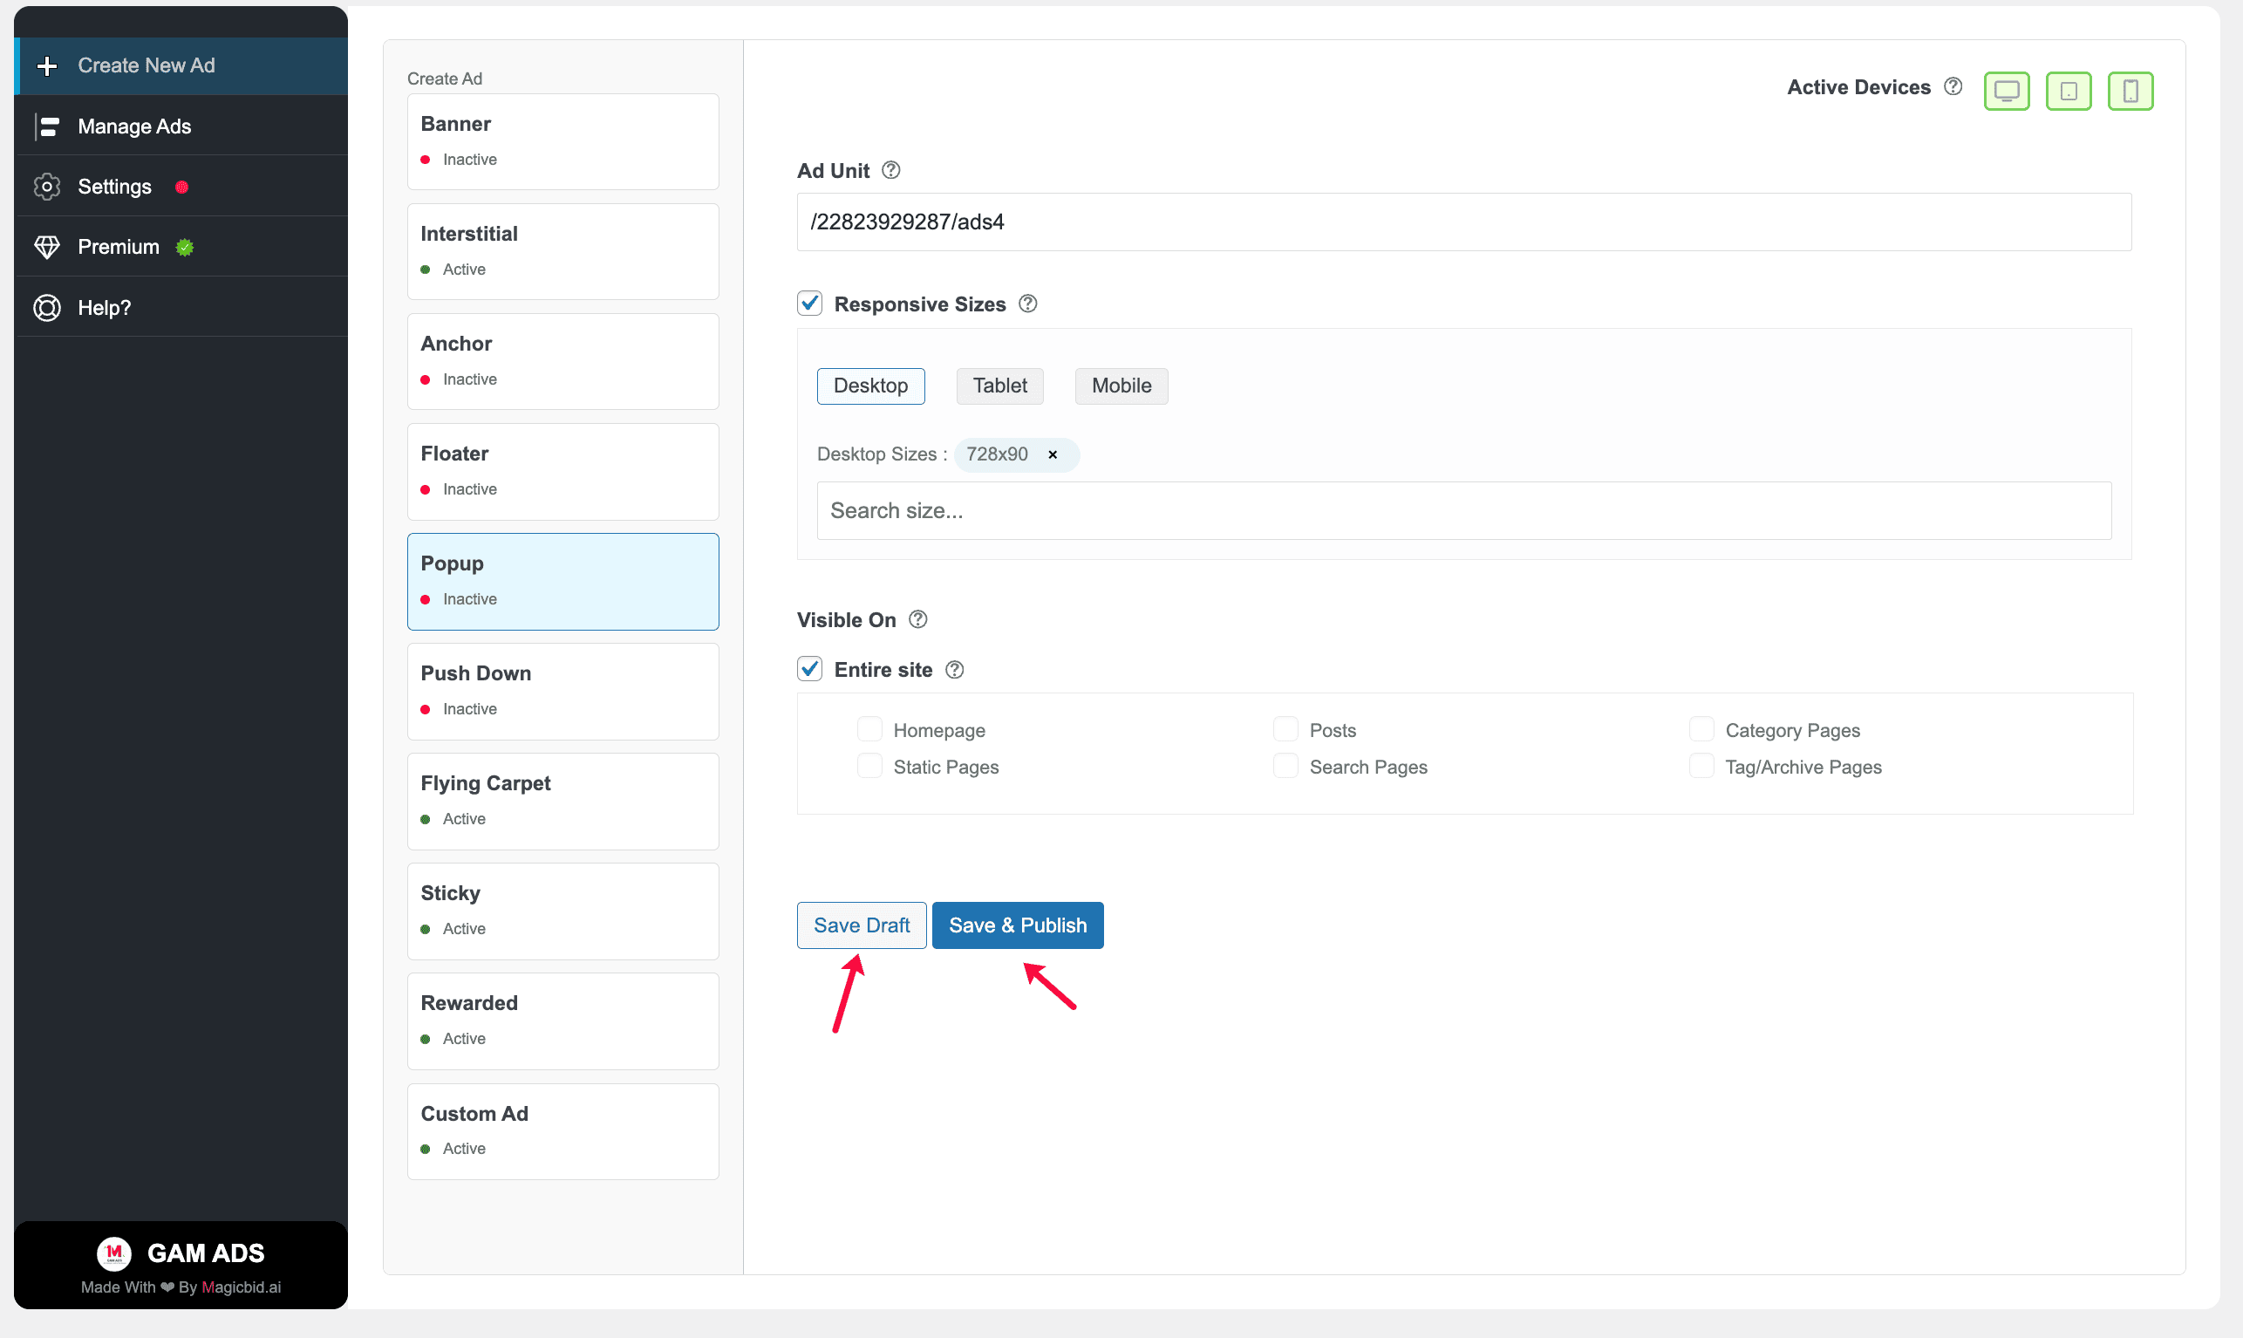Check the Category Pages checkbox

[x=1701, y=728]
